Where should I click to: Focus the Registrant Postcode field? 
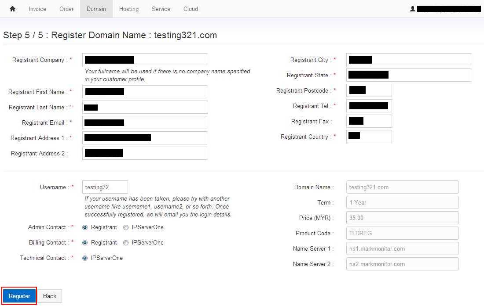tap(369, 90)
